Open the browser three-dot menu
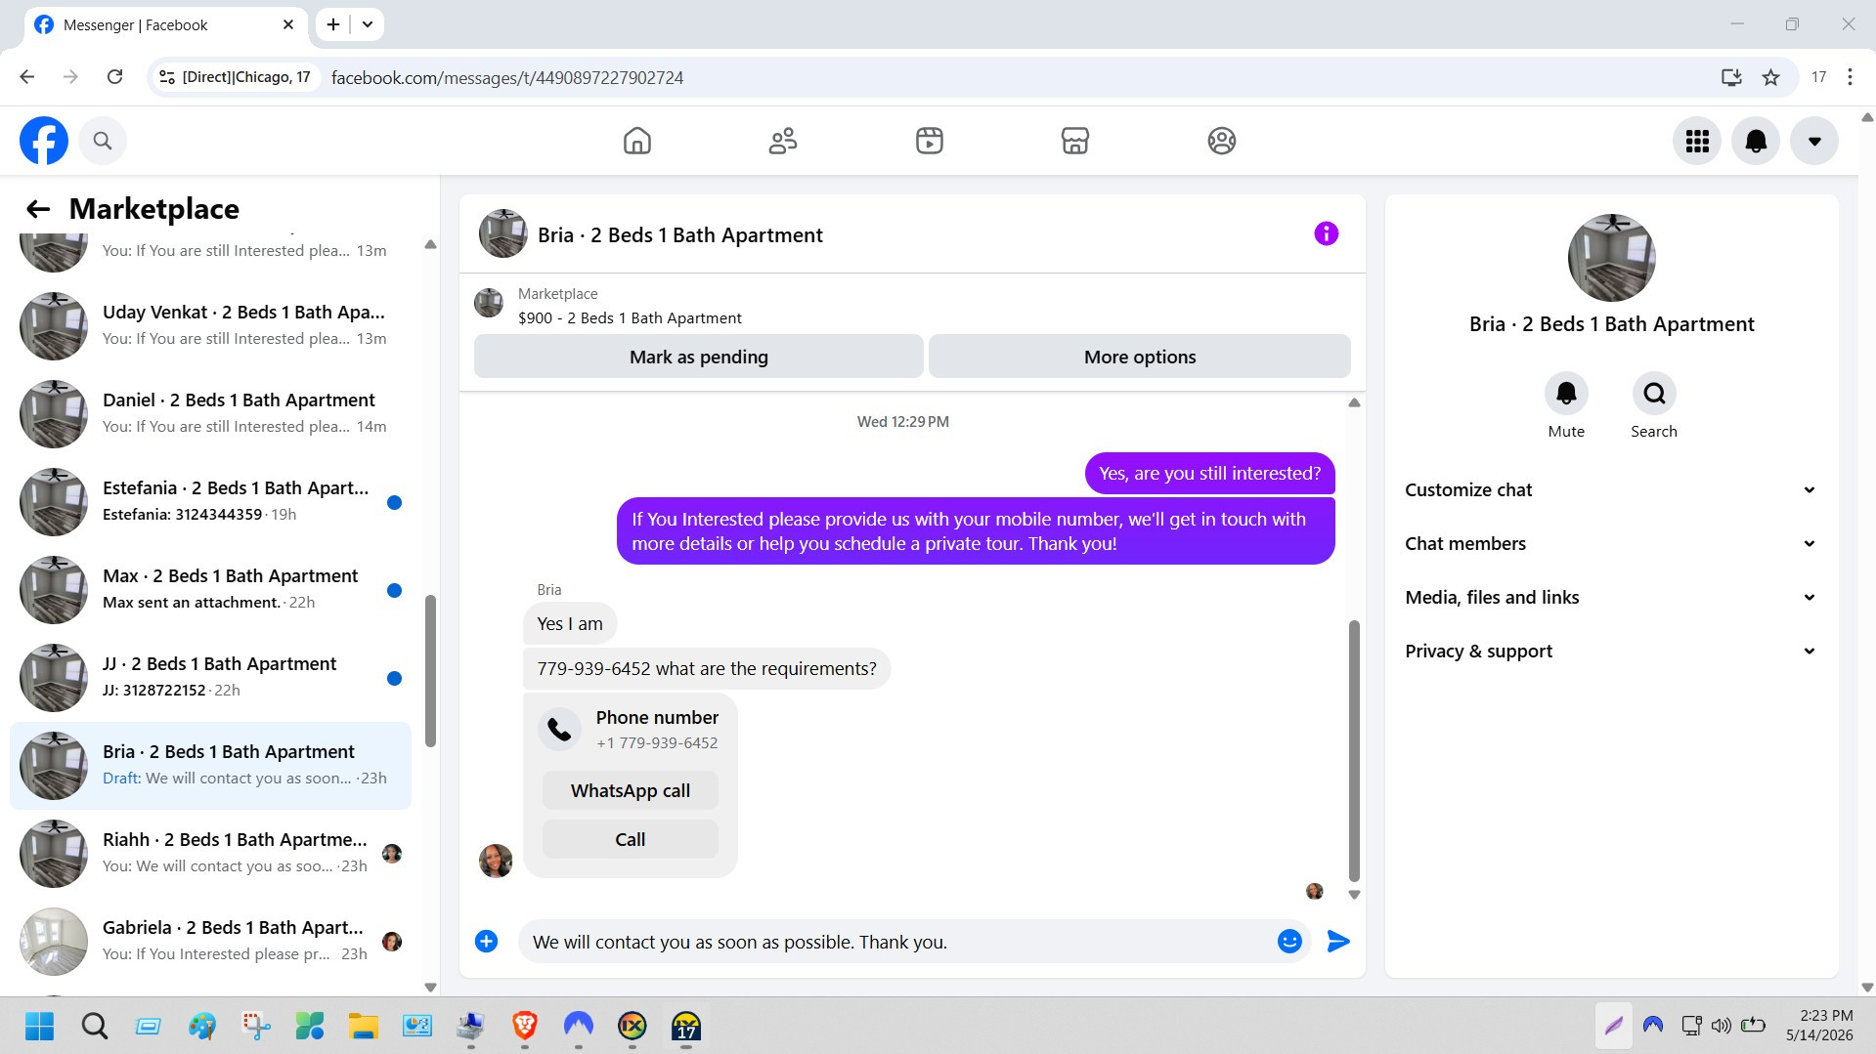1876x1054 pixels. (x=1850, y=77)
